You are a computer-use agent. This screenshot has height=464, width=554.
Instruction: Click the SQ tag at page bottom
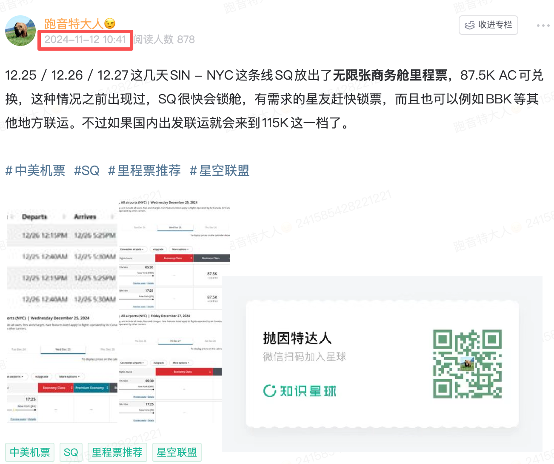tap(71, 452)
